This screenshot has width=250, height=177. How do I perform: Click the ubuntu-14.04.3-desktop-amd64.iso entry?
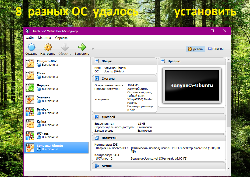(175, 150)
